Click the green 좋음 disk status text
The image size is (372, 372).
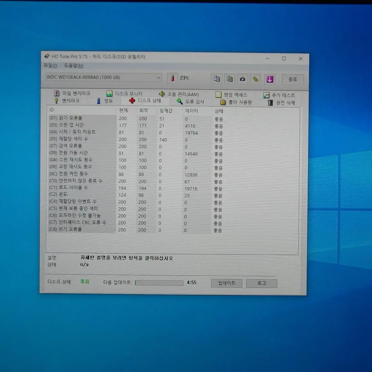[85, 281]
